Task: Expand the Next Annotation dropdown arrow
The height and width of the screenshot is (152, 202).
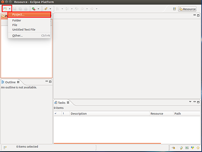Action: click(x=62, y=9)
